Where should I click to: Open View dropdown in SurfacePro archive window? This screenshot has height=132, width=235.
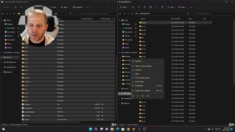pos(65,7)
